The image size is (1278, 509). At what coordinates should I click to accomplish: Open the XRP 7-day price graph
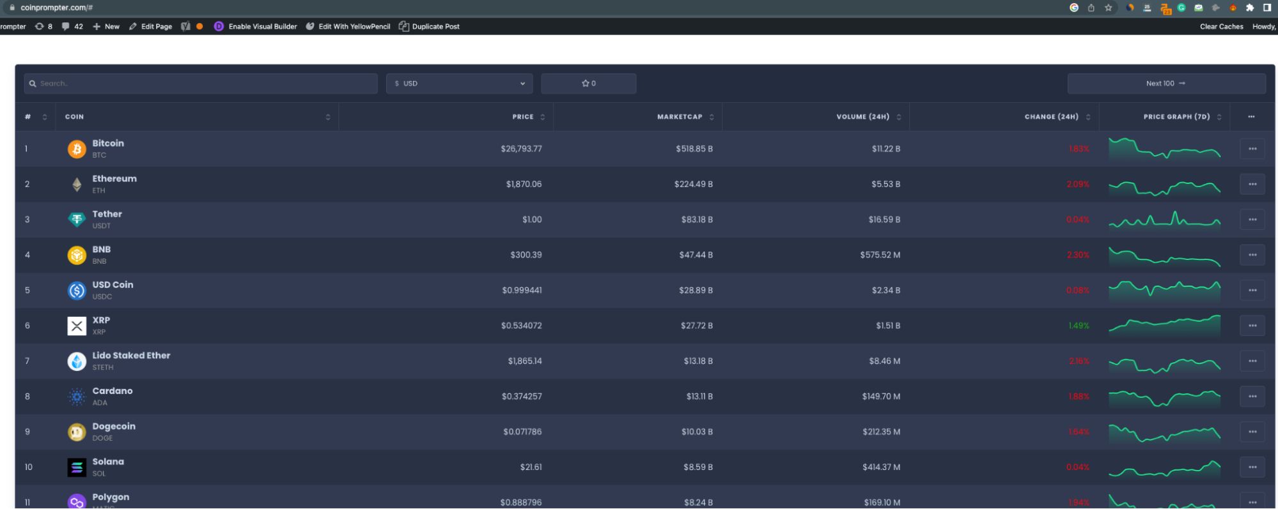1164,325
